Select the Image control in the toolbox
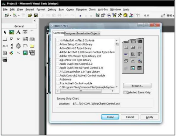This screenshot has width=177, height=137. pyautogui.click(x=25, y=53)
